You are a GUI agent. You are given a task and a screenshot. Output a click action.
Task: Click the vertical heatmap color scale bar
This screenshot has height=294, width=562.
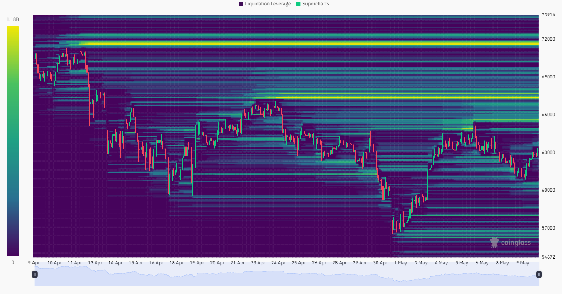(13, 141)
